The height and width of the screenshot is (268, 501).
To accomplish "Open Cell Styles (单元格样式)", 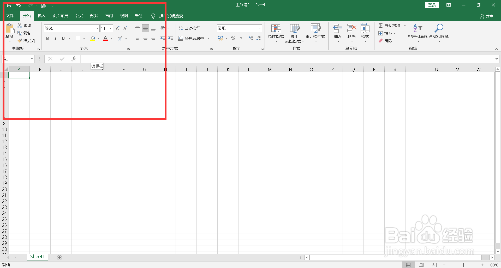I will pos(315,33).
